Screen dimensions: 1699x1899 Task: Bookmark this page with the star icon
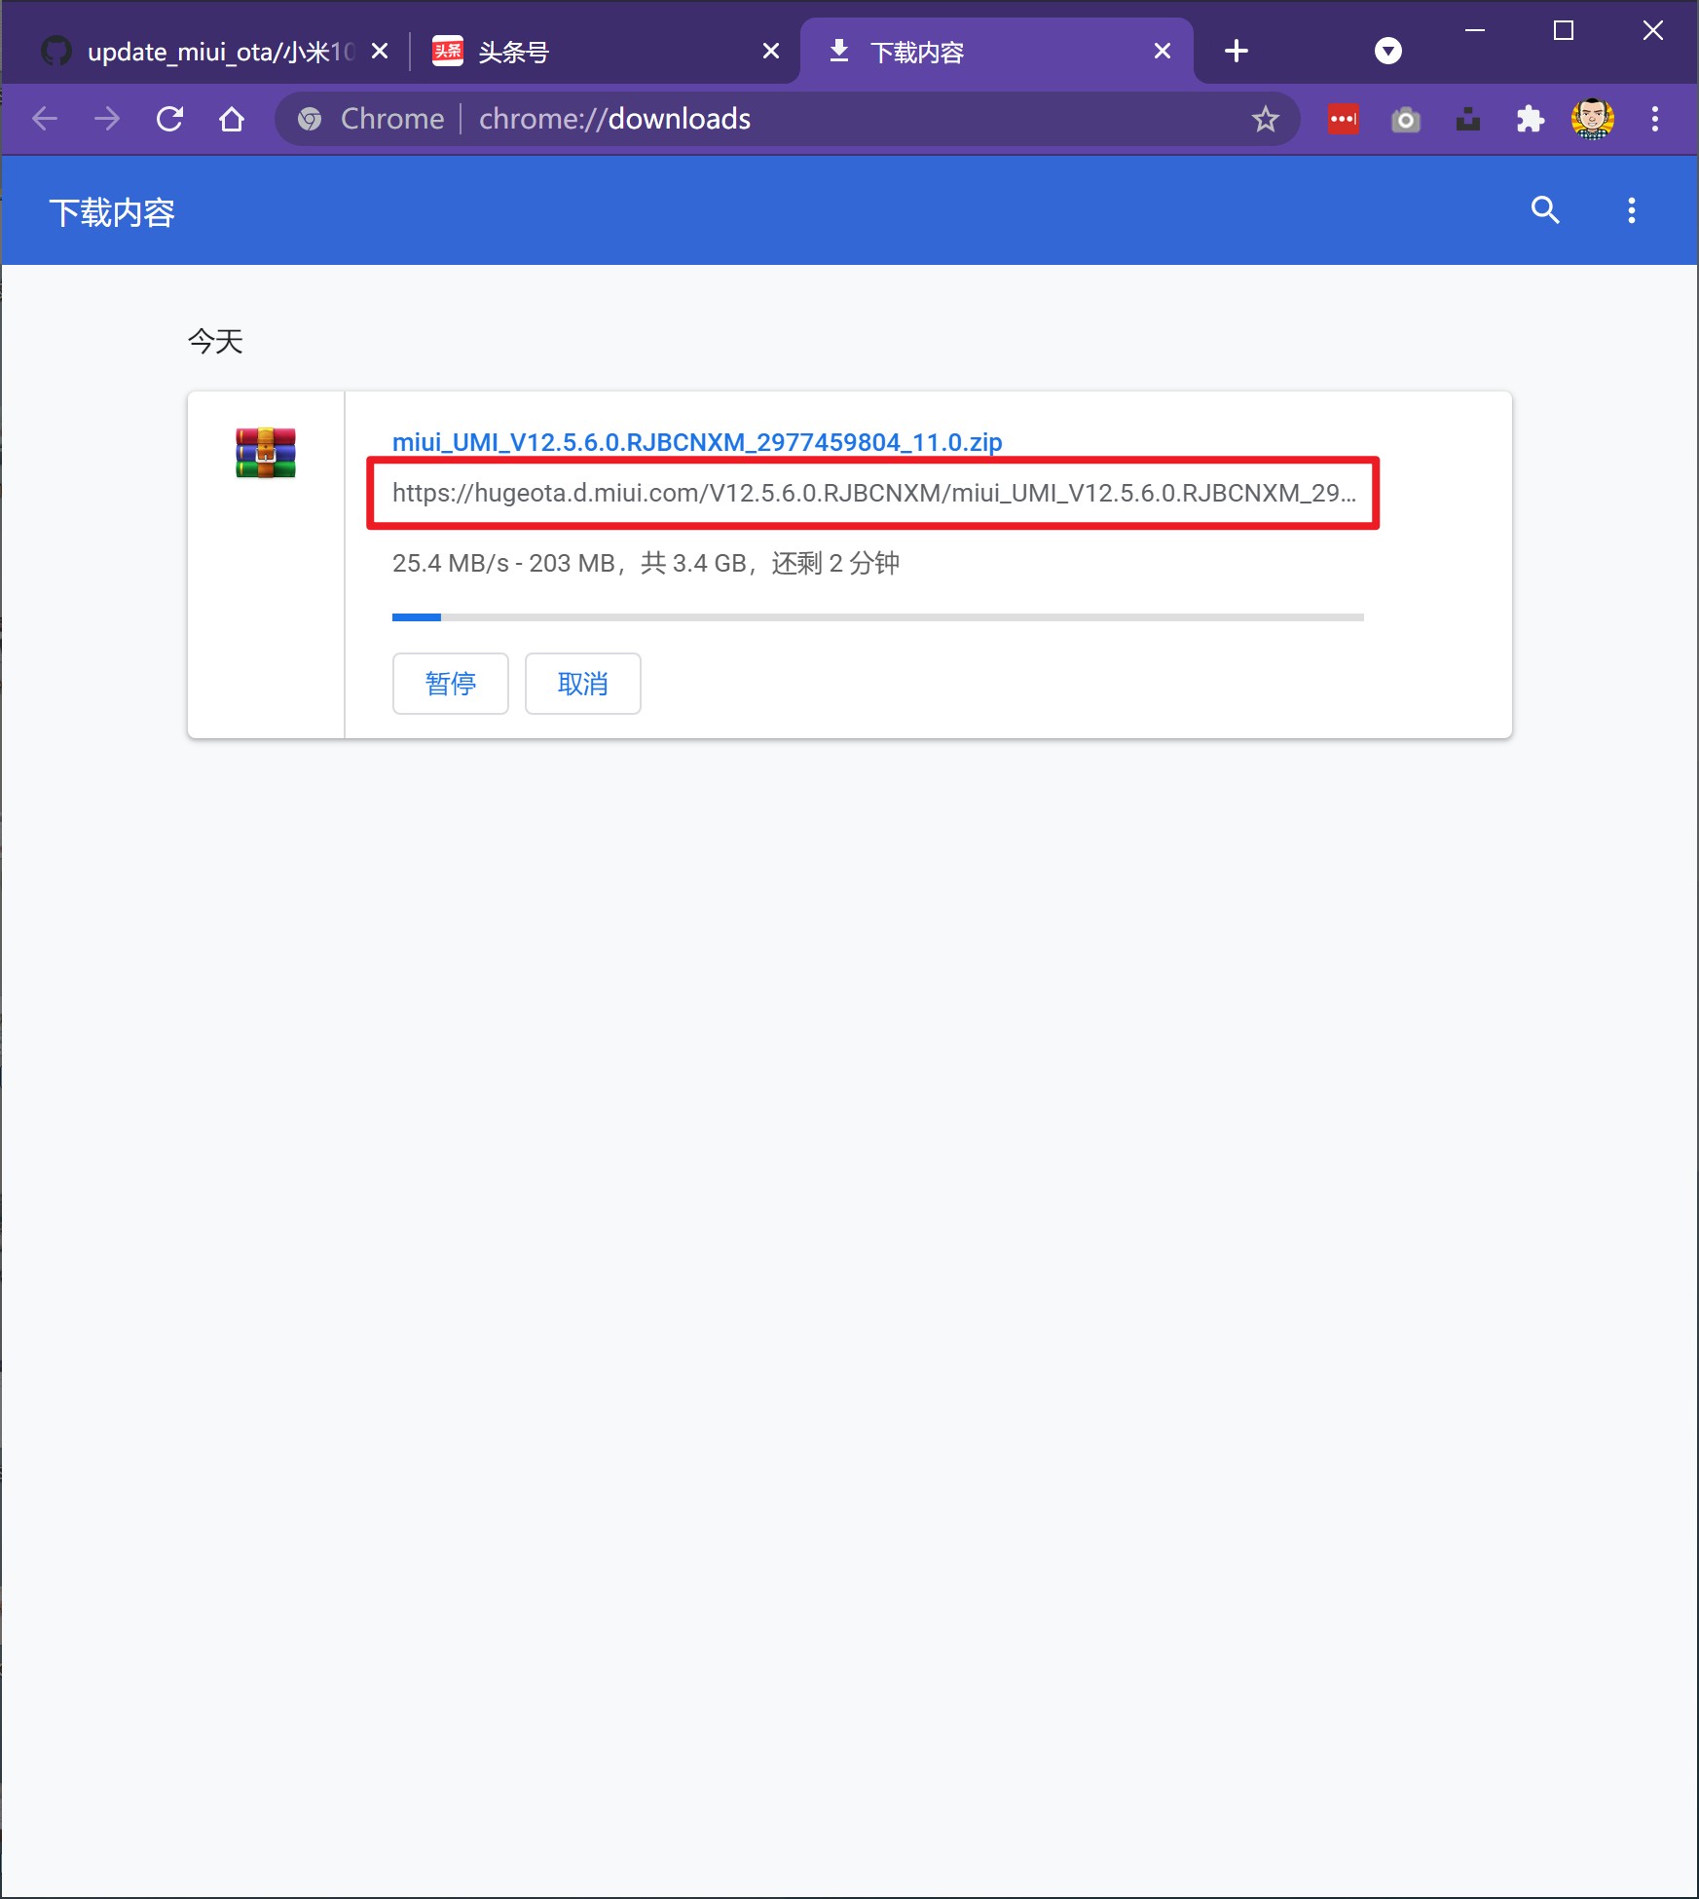[1263, 118]
